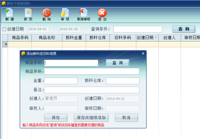Open calendar for end date 2016-04-30
The width and height of the screenshot is (200, 139).
click(82, 29)
